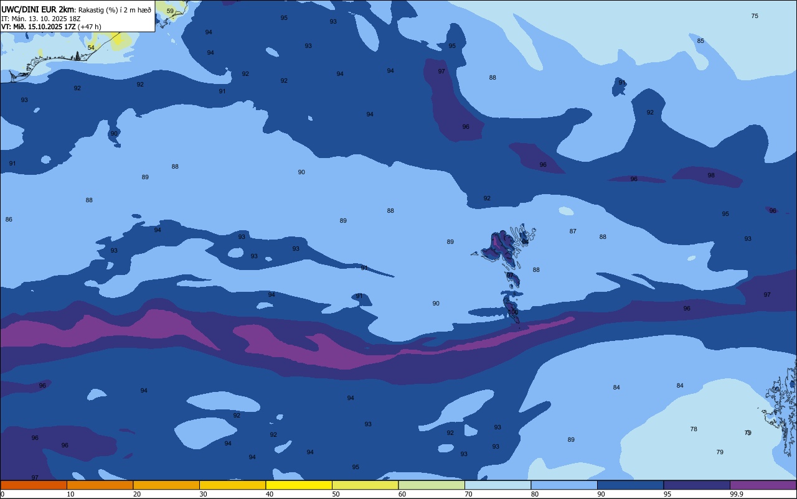
Task: Click the humidity value 59 over the coast
Action: pyautogui.click(x=170, y=11)
